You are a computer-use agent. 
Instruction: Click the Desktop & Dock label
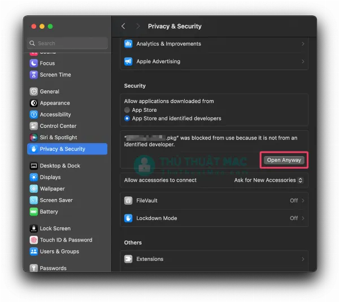pos(60,166)
